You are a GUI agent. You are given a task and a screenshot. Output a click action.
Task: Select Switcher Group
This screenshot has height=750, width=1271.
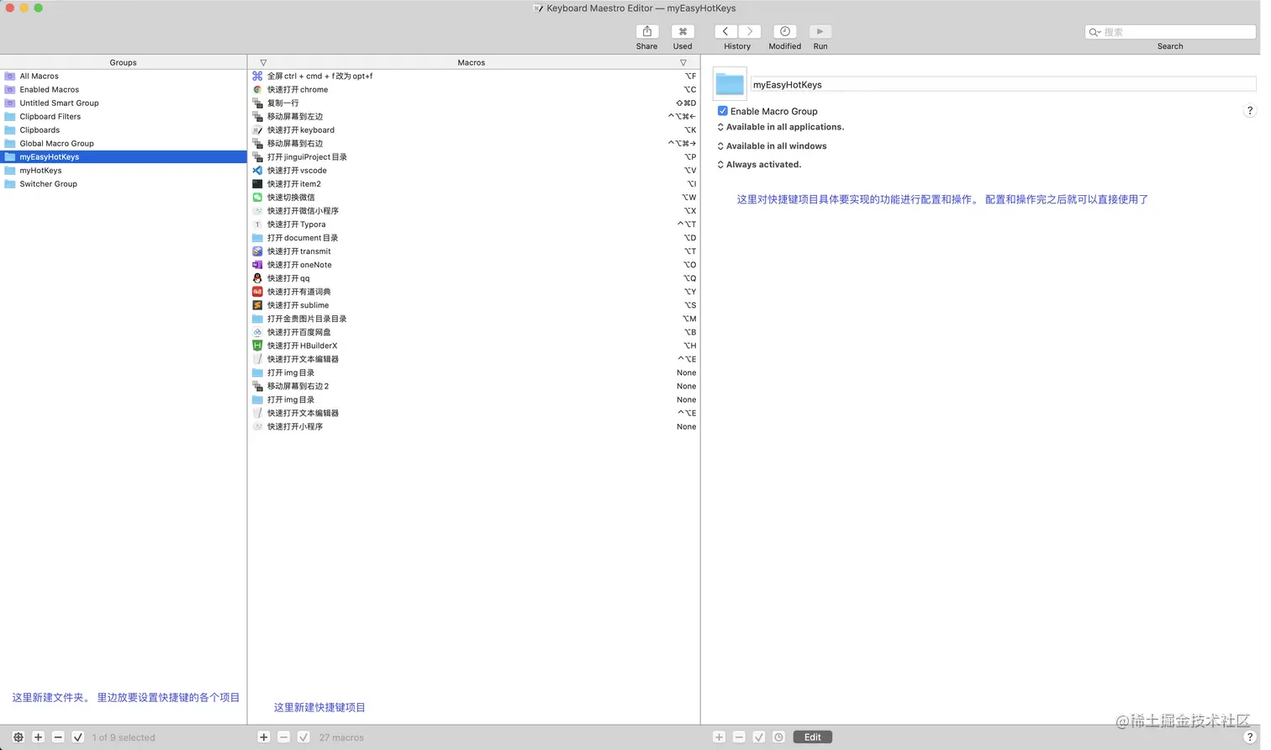pos(123,183)
